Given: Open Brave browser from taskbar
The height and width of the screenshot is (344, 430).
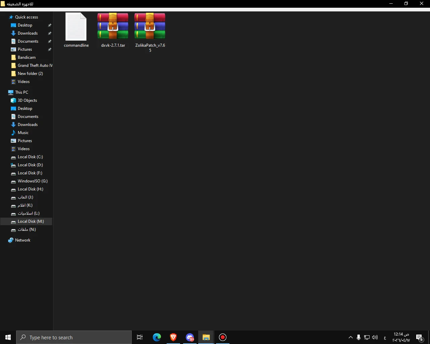Looking at the screenshot, I should coord(173,337).
